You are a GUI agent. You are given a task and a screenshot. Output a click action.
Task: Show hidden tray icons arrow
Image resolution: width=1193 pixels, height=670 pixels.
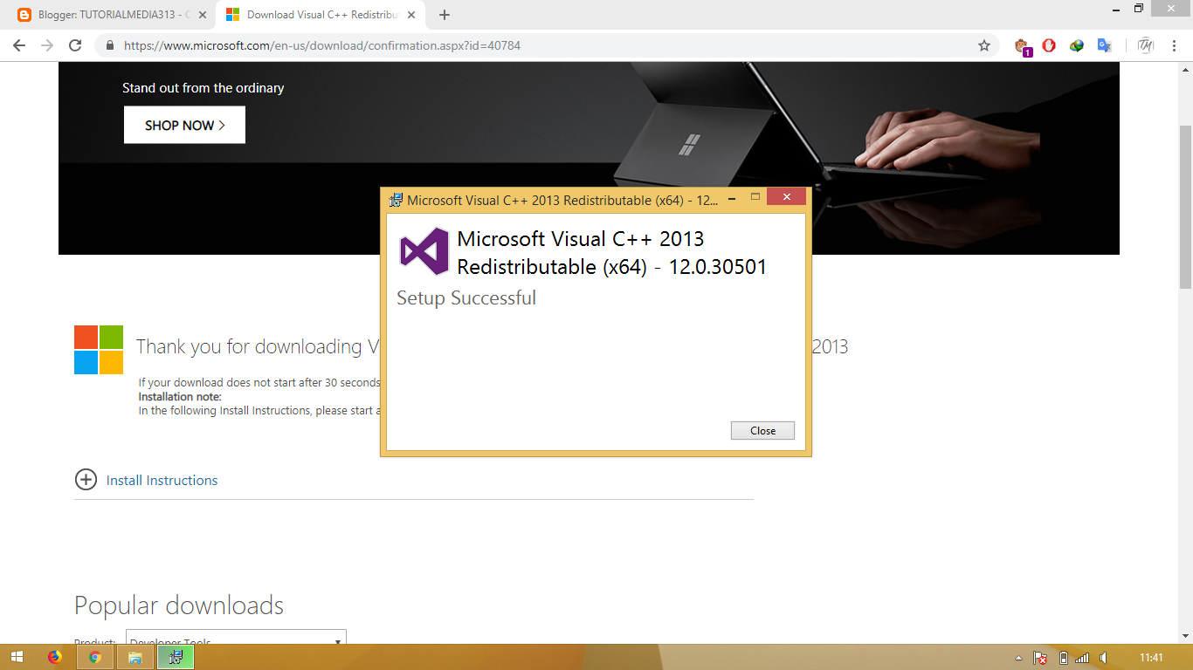click(1018, 658)
